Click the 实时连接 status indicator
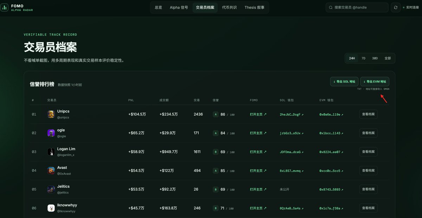 pyautogui.click(x=411, y=7)
